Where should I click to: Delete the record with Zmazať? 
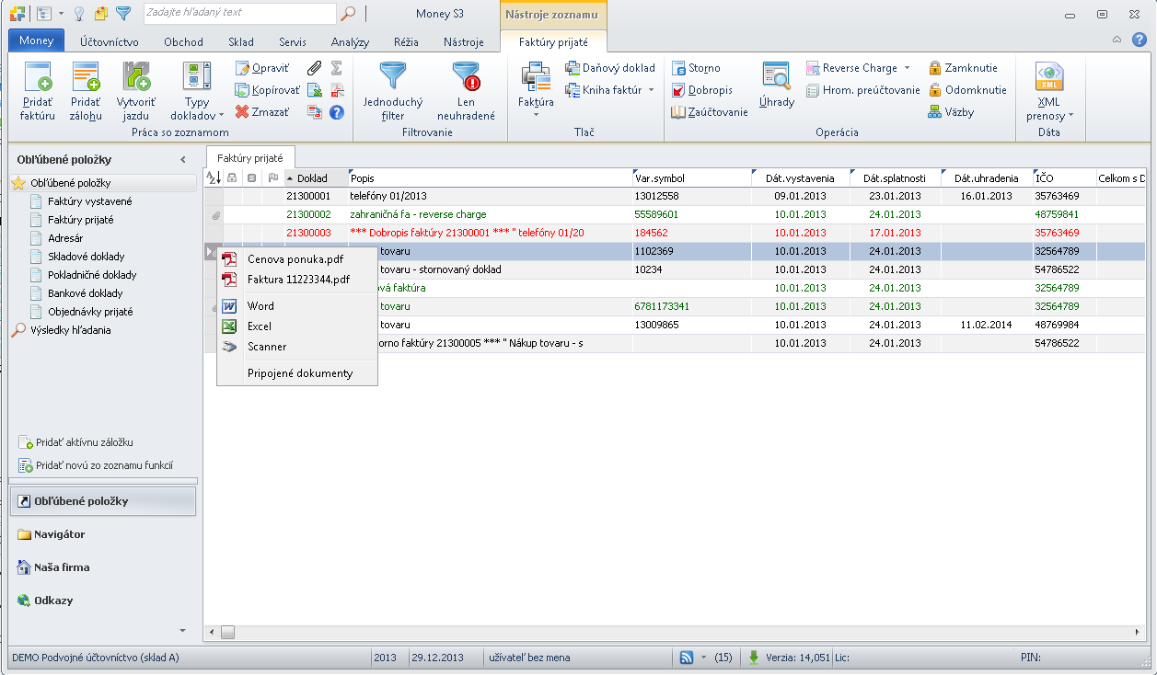click(x=262, y=112)
